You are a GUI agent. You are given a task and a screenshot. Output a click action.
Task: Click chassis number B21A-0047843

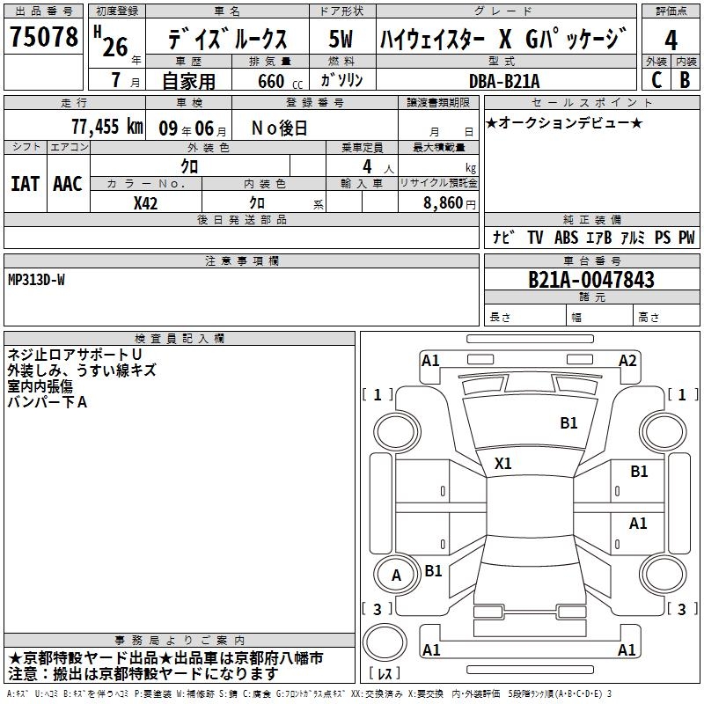coord(591,280)
